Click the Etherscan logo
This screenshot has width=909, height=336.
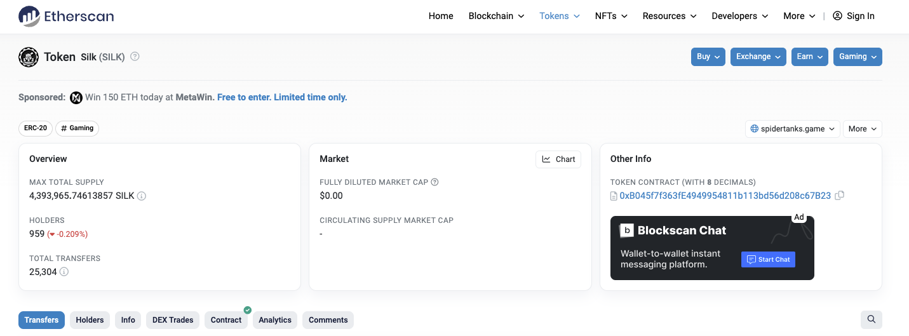pos(66,16)
